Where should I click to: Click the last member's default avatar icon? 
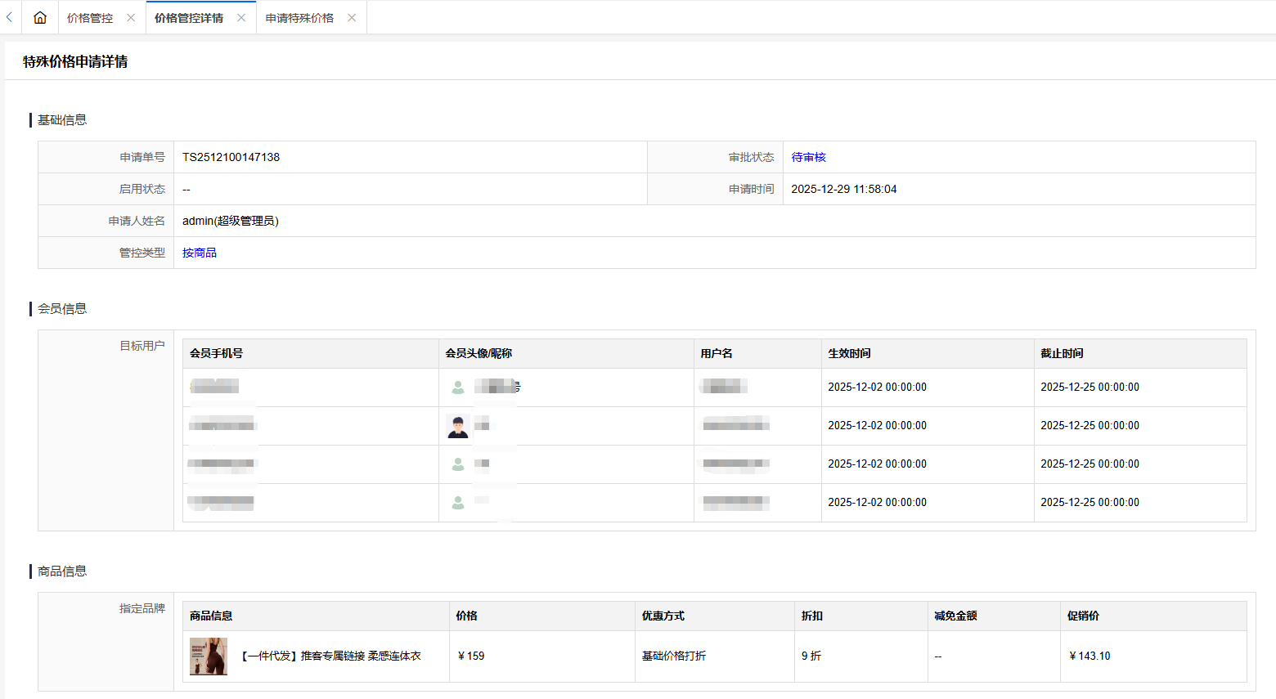(458, 503)
